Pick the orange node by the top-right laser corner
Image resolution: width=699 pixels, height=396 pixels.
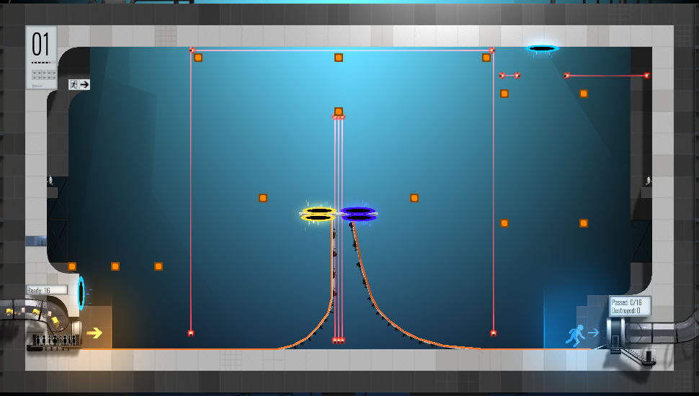tap(486, 58)
